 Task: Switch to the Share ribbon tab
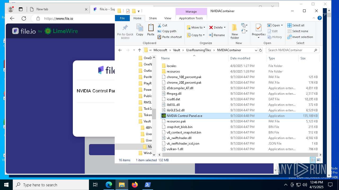coord(153,18)
